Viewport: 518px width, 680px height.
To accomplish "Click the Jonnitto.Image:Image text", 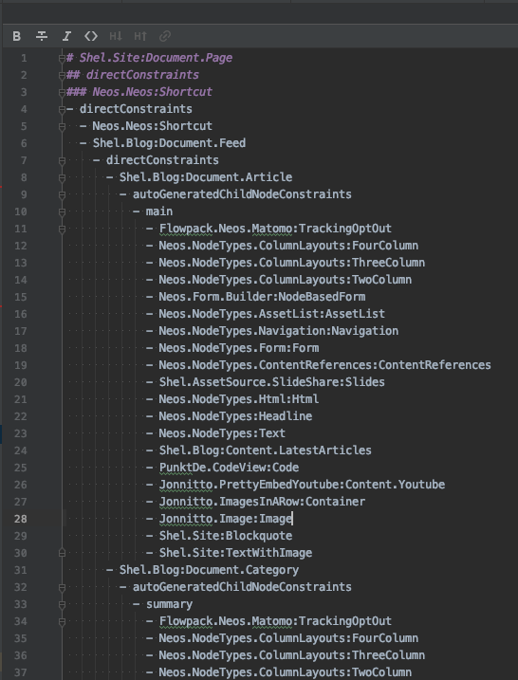I will (226, 519).
